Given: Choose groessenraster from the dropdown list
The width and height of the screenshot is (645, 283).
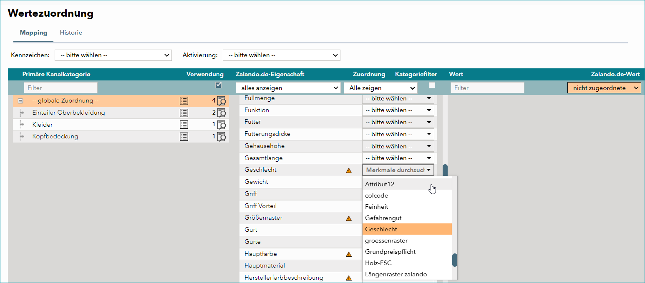Looking at the screenshot, I should (x=407, y=240).
